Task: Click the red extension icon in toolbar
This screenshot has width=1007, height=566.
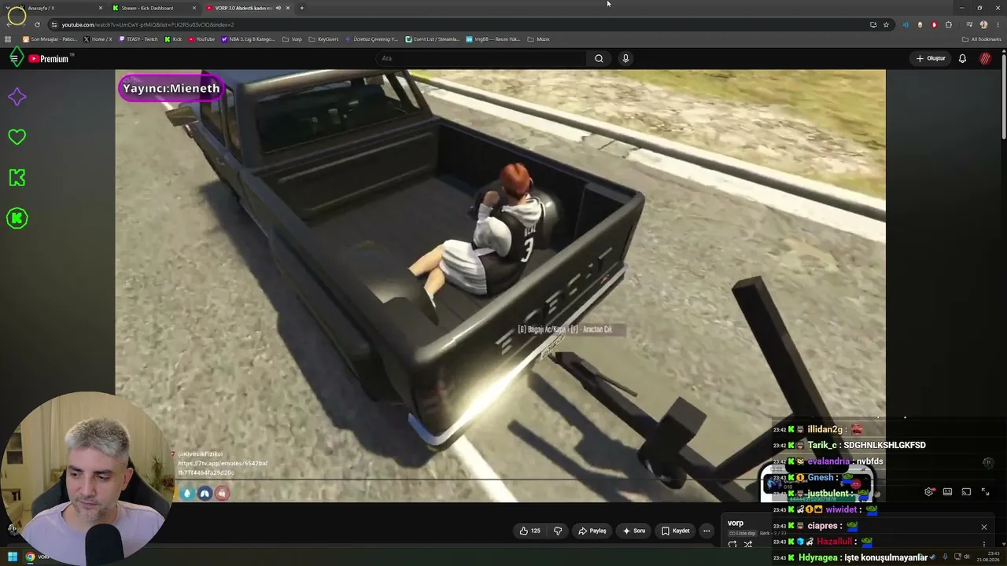Action: pos(934,24)
